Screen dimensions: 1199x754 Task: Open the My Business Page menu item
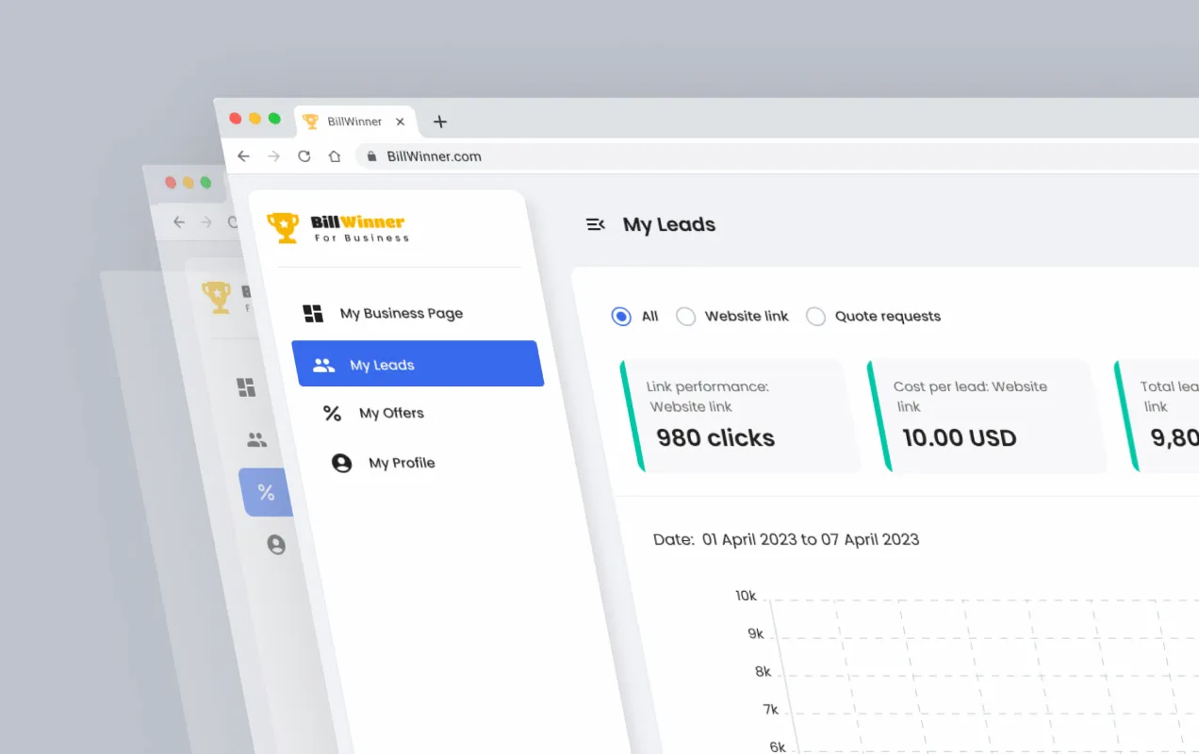coord(401,314)
